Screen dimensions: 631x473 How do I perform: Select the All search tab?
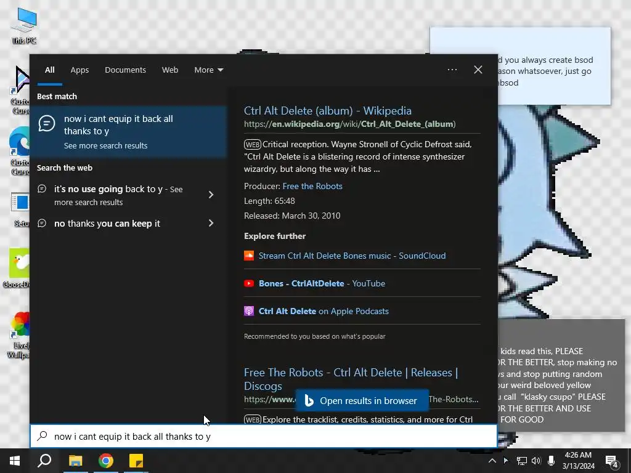50,70
